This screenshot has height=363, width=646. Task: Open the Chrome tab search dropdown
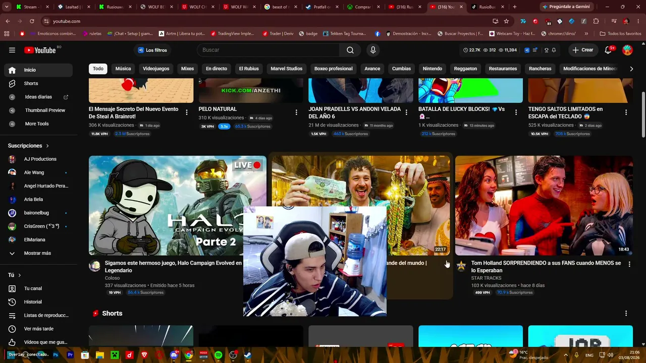tap(6, 7)
